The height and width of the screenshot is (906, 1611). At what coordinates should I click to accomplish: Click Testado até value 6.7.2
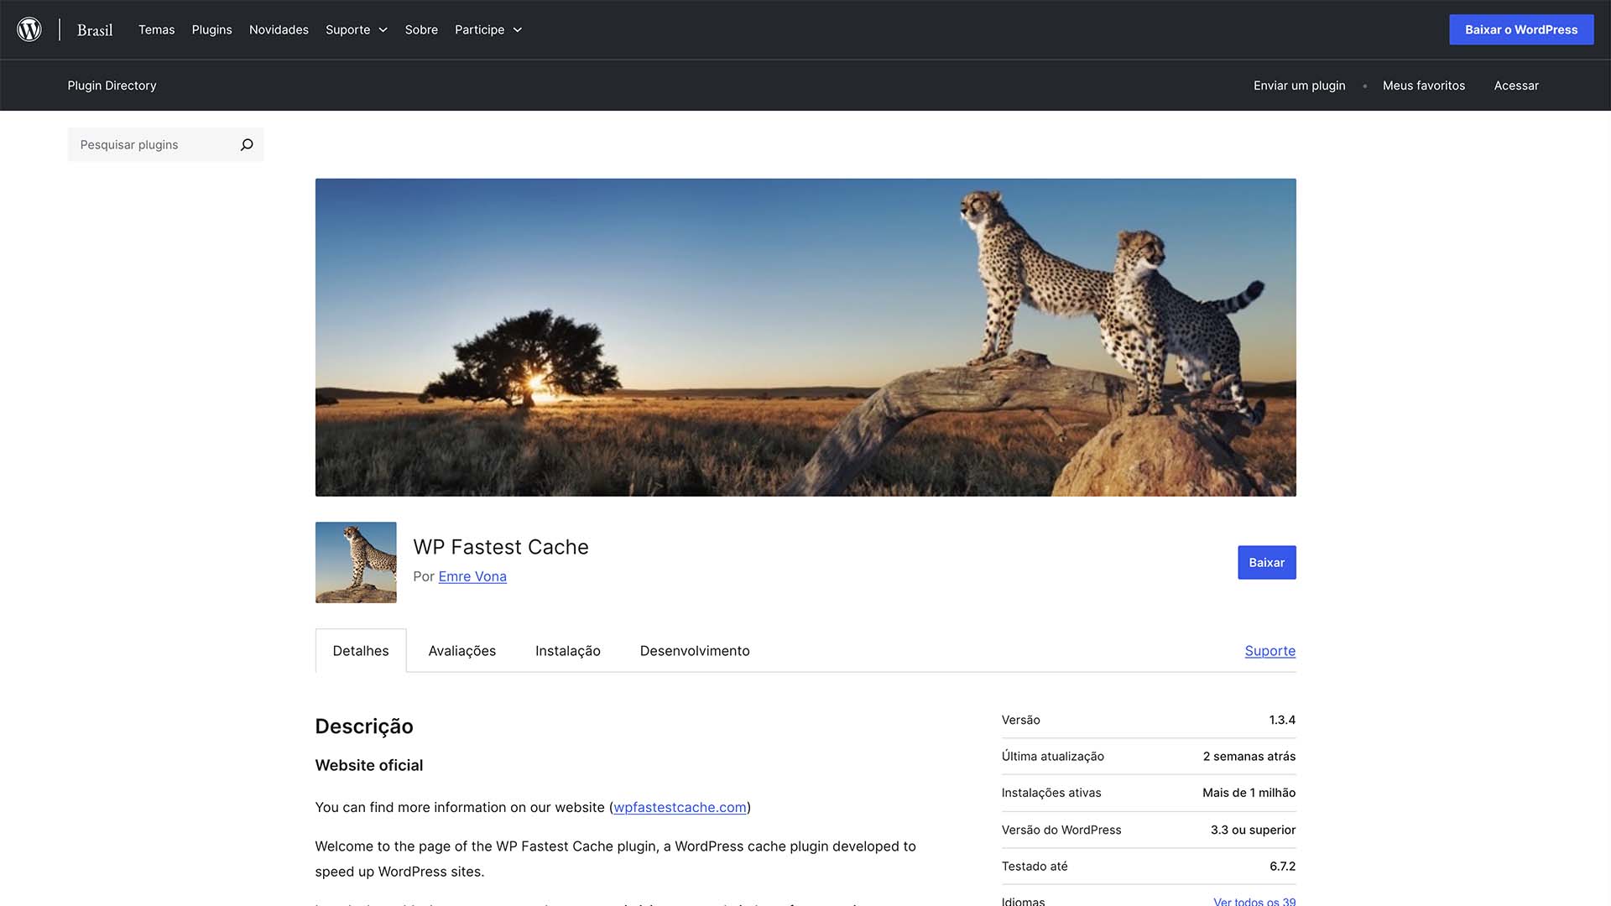[x=1282, y=866]
